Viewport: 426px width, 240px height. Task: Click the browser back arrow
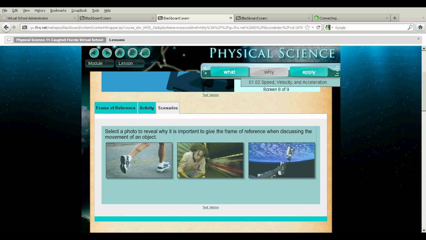(6, 27)
